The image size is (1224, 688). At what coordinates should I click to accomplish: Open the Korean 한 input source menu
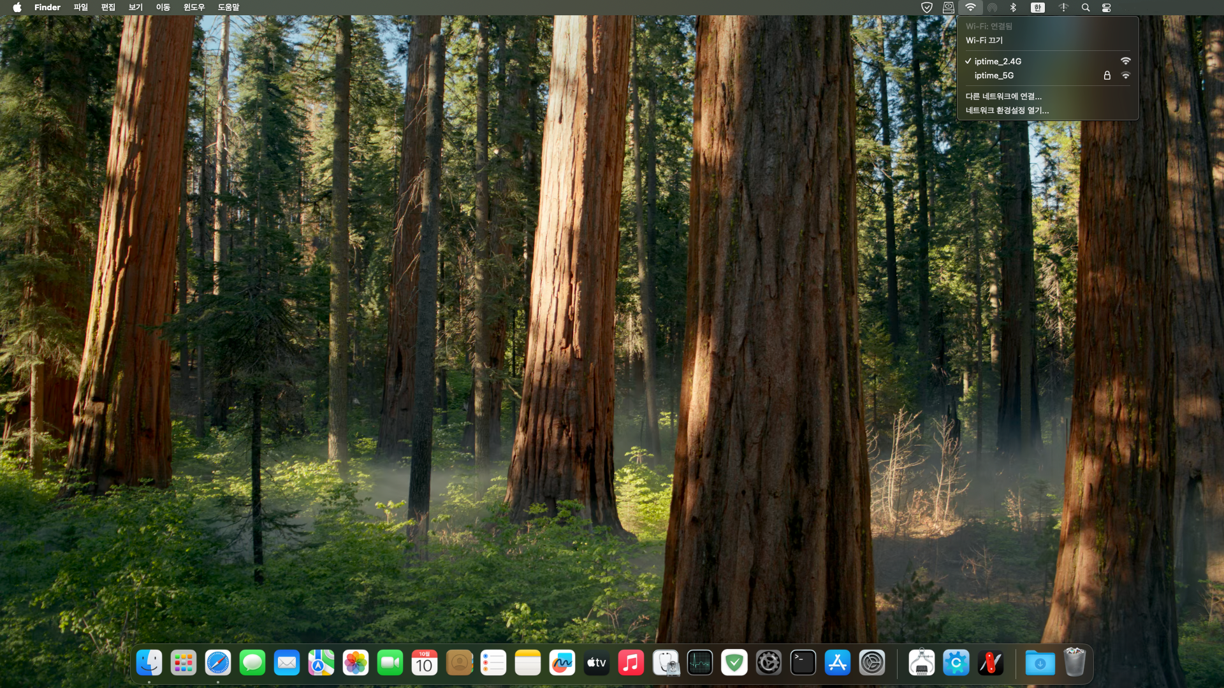coord(1038,8)
